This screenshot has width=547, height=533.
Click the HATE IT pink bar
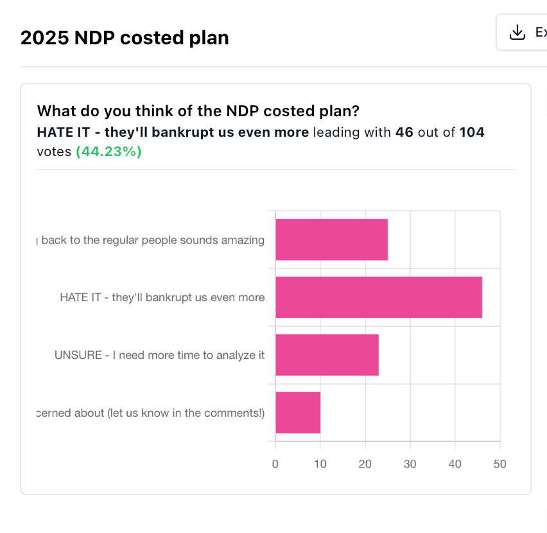(x=379, y=297)
